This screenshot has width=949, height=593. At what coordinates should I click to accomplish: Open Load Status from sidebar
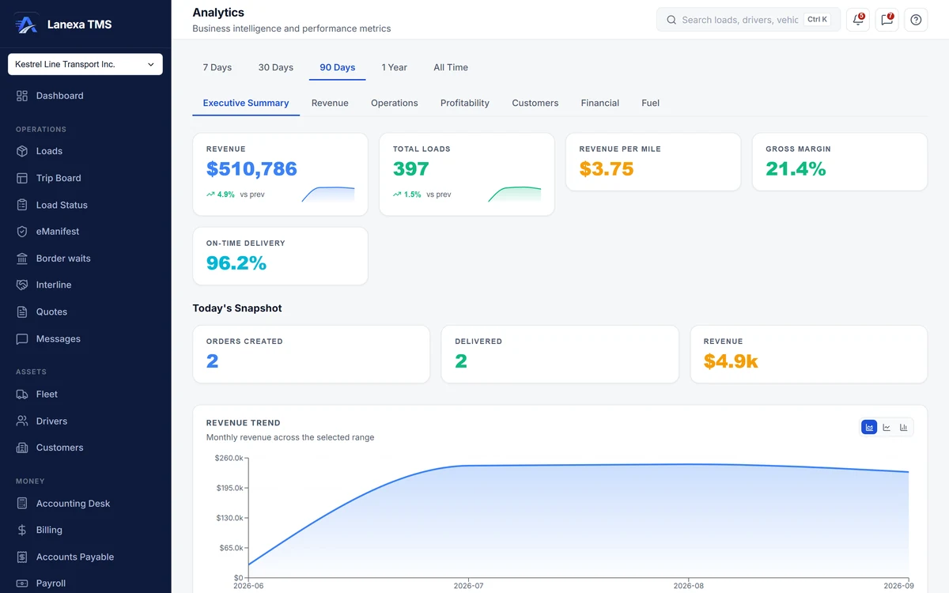coord(85,205)
